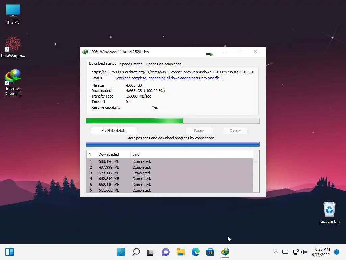
Task: Click the Cancel button
Action: pos(235,131)
